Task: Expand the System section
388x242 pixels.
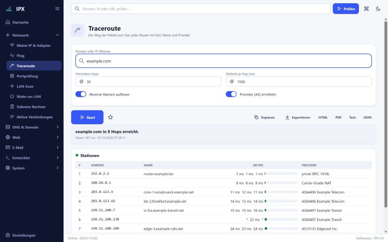Action: tap(32, 168)
